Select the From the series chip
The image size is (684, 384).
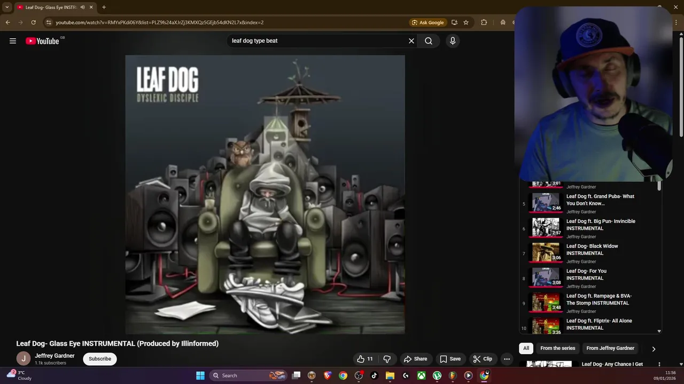[558, 348]
